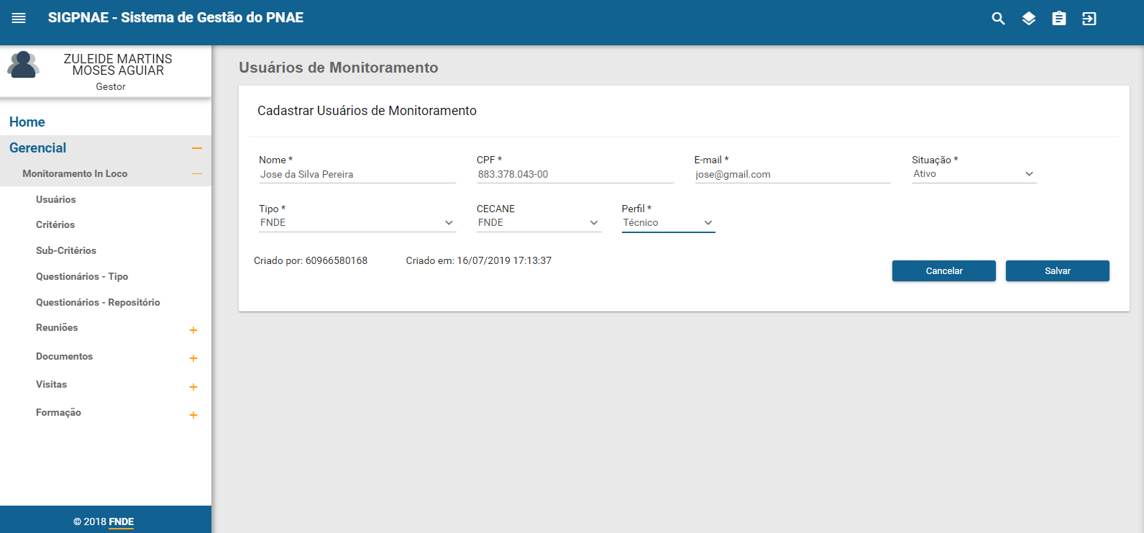
Task: Click the Cancelar button
Action: (943, 271)
